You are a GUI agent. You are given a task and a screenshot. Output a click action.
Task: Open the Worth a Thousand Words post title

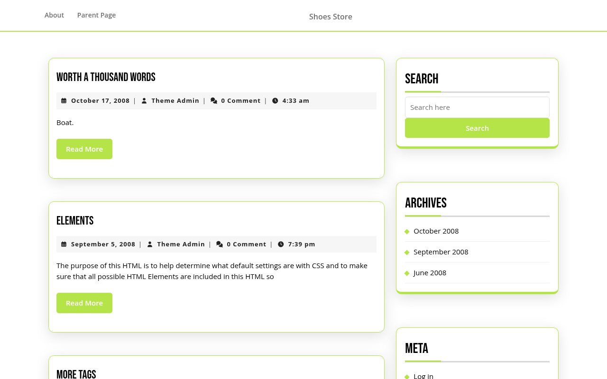click(x=106, y=77)
